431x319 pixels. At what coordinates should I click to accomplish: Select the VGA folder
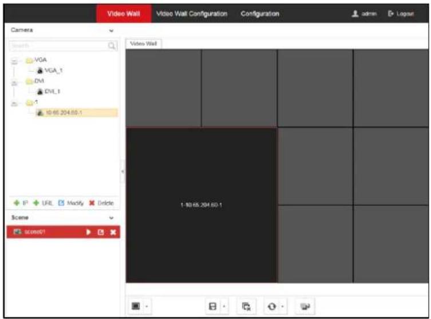coord(37,60)
